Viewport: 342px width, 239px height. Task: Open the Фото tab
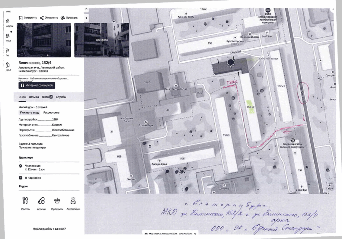coord(47,97)
